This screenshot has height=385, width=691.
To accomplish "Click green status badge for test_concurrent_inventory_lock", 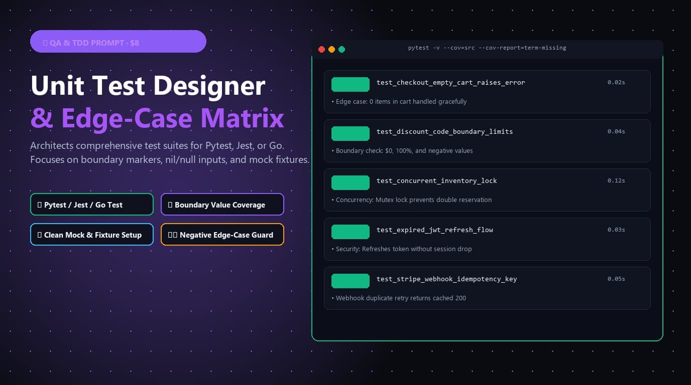I will coord(351,182).
